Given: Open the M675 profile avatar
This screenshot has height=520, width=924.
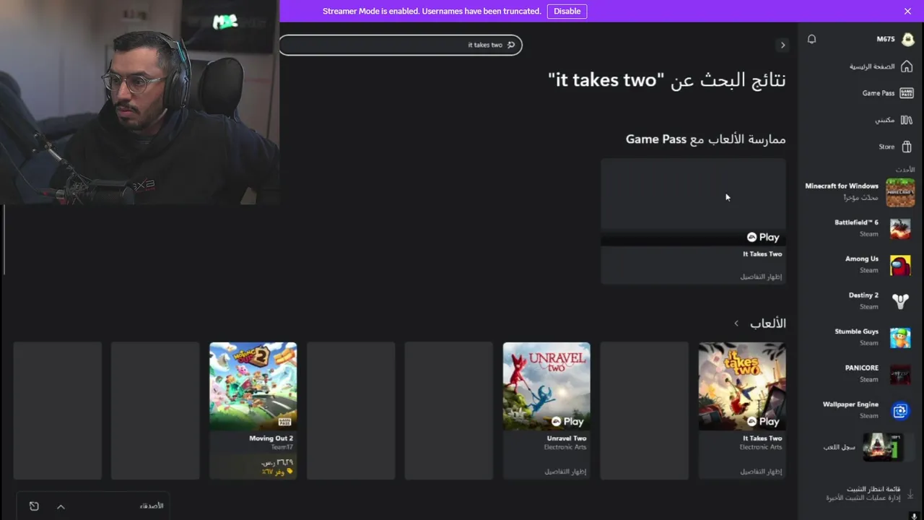Looking at the screenshot, I should pos(907,39).
